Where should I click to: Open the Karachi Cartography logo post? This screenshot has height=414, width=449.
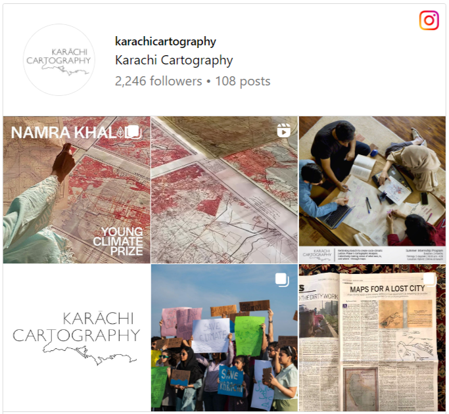coord(77,338)
